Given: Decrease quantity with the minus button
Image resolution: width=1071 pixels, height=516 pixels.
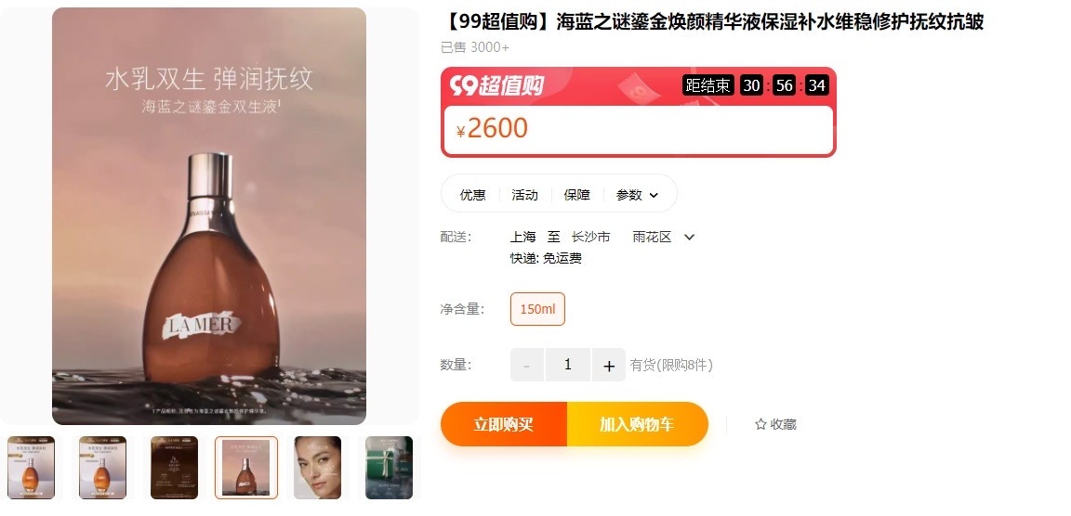Looking at the screenshot, I should (526, 366).
